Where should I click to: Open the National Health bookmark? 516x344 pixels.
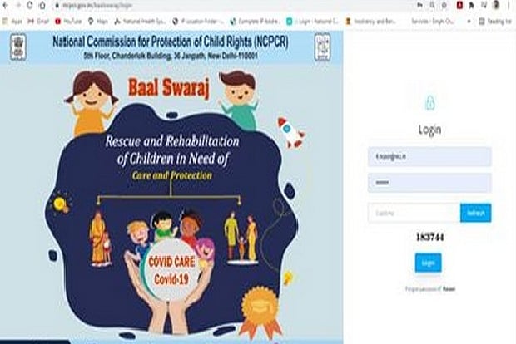click(x=140, y=22)
